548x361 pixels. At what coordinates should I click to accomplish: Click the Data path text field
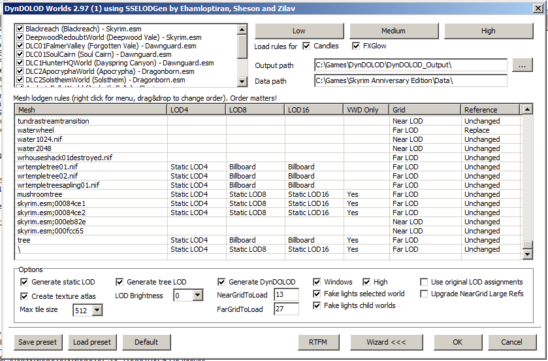point(411,81)
